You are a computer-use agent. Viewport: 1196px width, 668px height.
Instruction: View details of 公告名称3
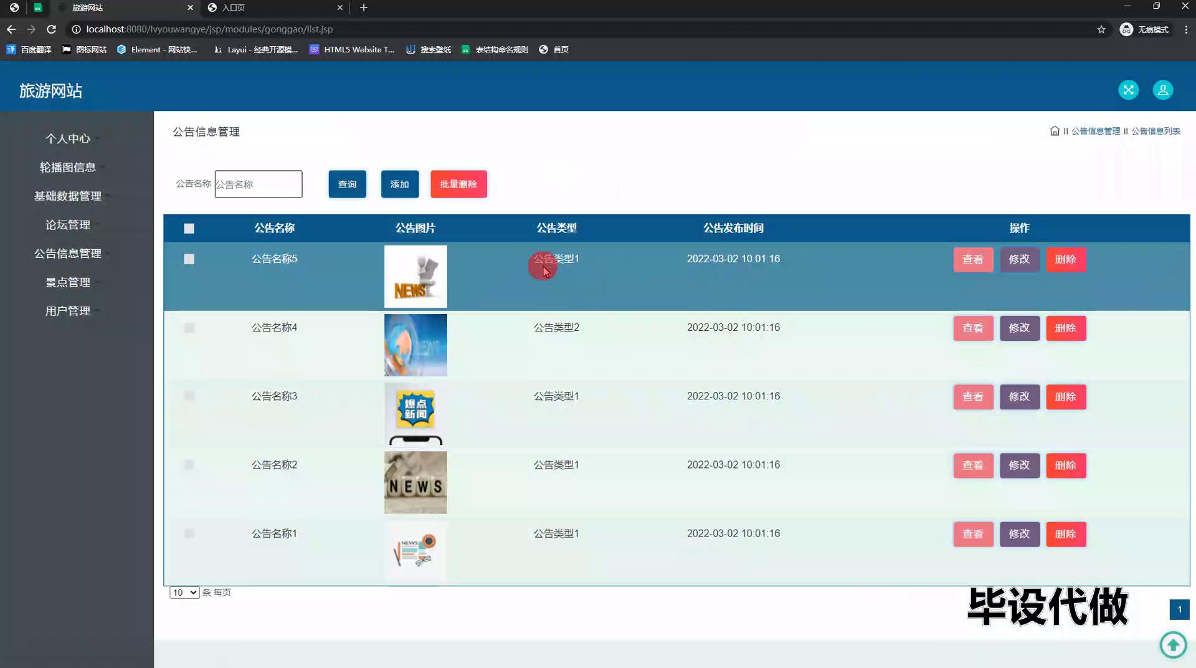click(x=973, y=396)
